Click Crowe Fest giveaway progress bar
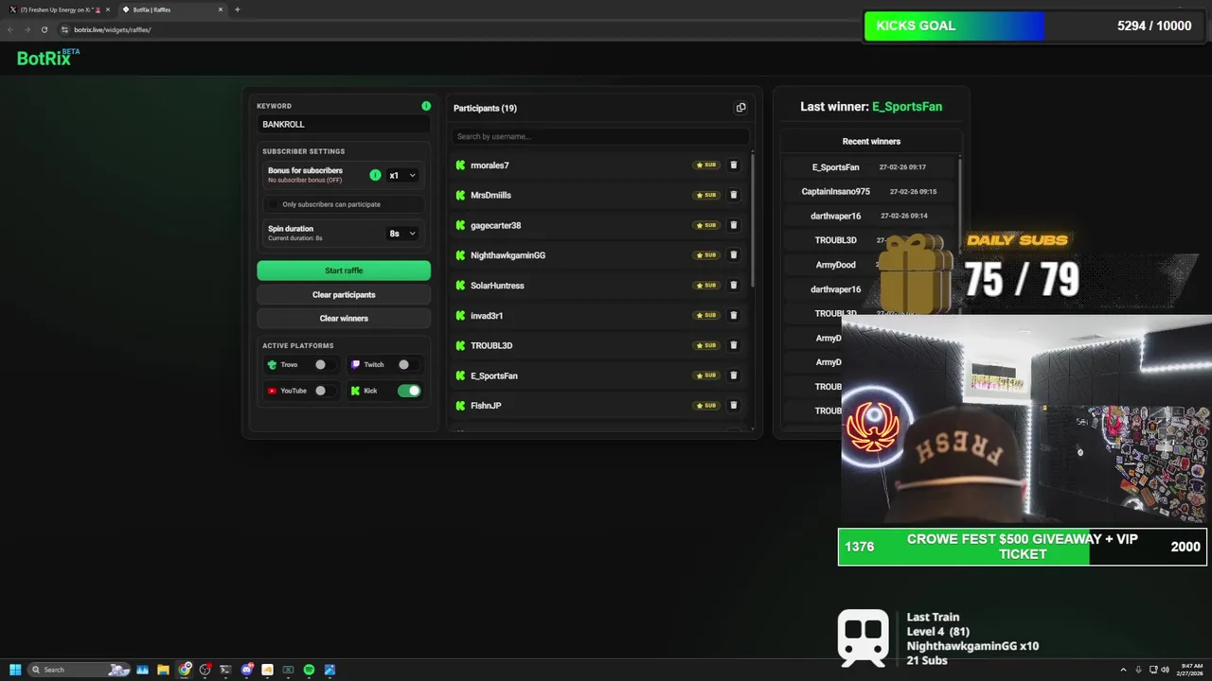The width and height of the screenshot is (1212, 681). coord(1023,547)
